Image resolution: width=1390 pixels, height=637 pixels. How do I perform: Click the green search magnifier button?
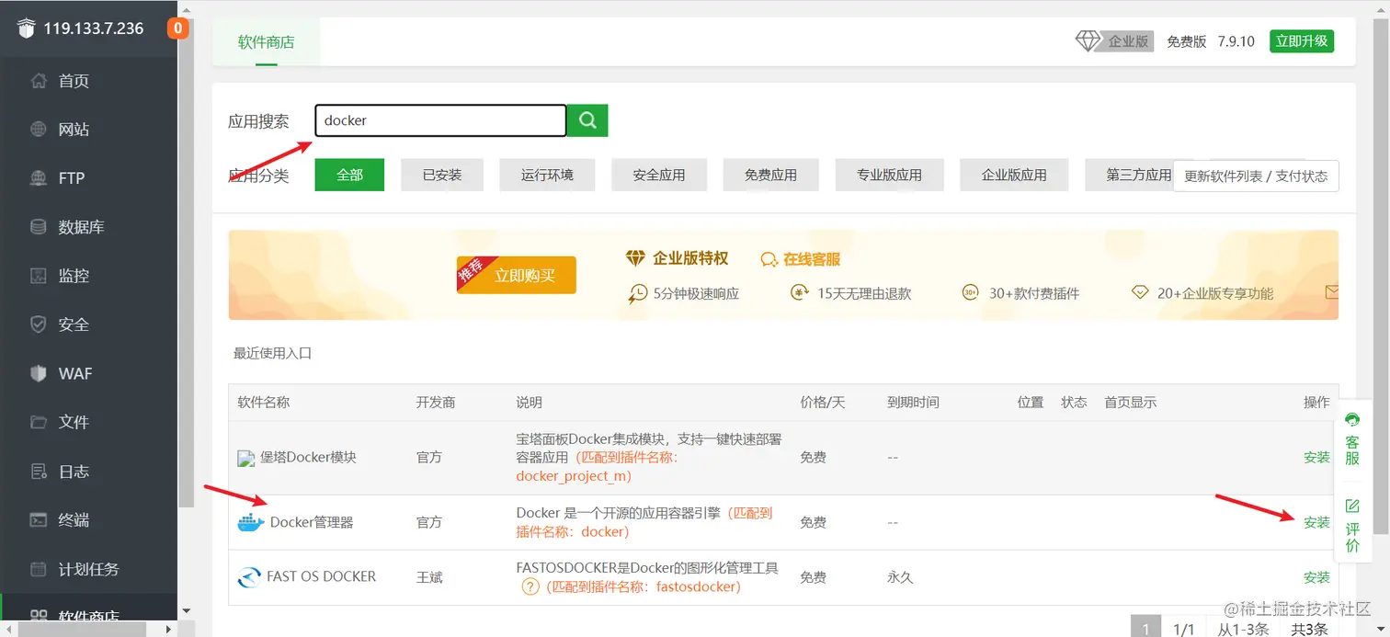(x=587, y=120)
